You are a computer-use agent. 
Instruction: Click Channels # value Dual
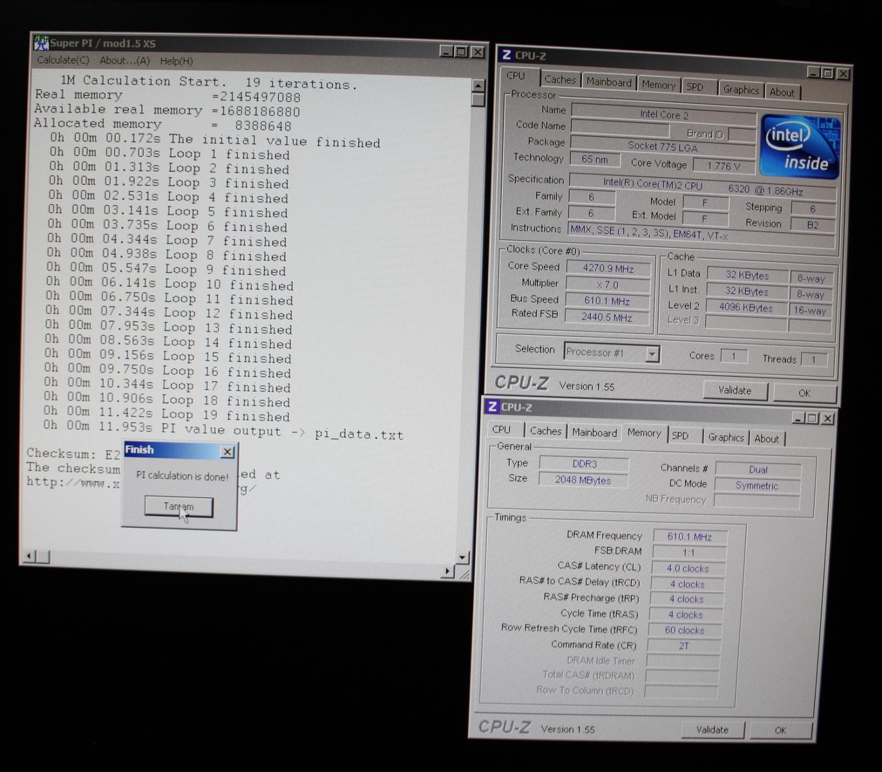758,470
